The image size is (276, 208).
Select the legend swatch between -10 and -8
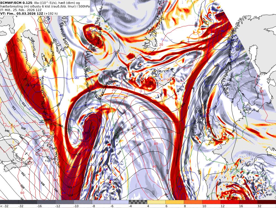tap(83, 202)
